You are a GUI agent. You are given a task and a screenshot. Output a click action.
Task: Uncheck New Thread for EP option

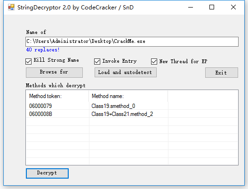154,61
